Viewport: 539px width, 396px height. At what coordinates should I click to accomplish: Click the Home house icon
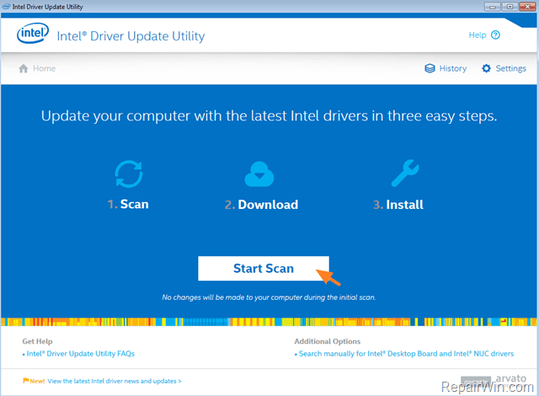(24, 68)
